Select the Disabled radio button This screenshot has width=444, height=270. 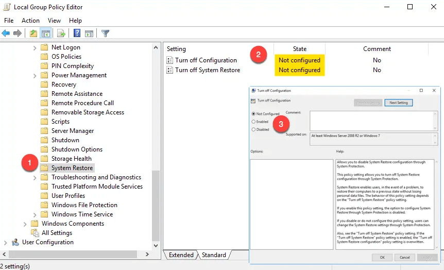253,129
